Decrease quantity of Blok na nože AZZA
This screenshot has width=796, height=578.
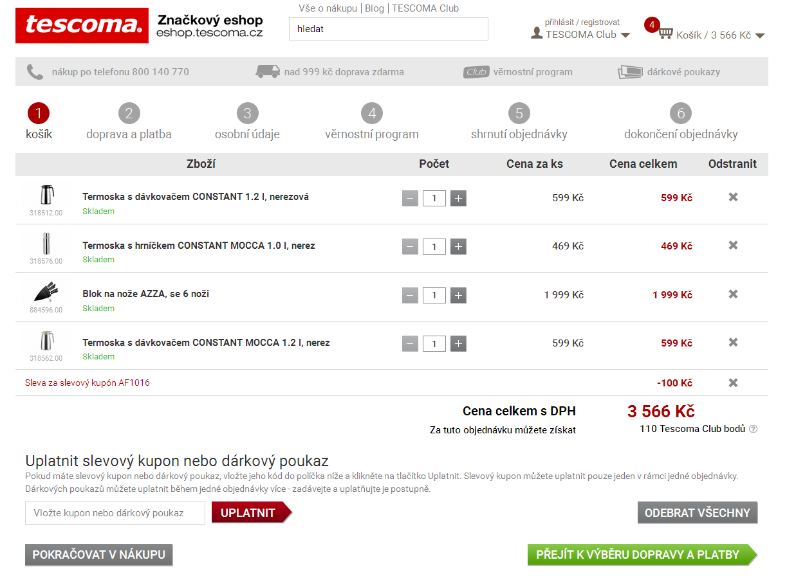[410, 295]
